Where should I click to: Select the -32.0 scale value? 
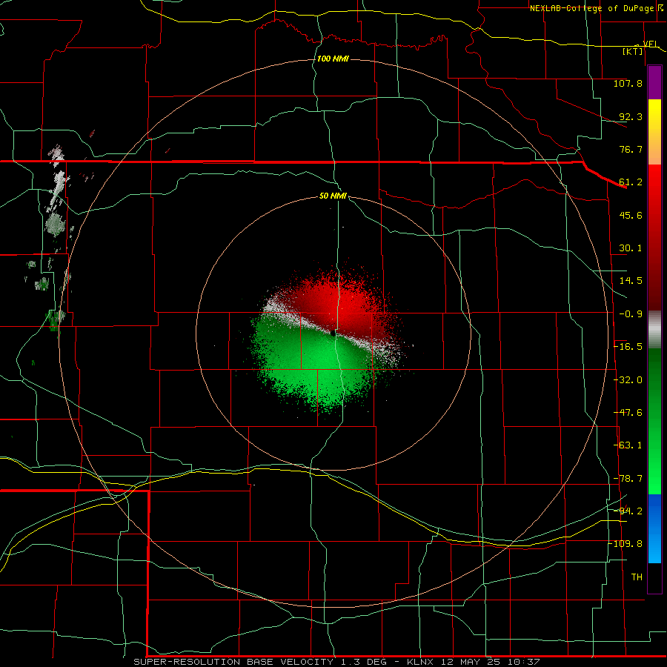coord(628,380)
